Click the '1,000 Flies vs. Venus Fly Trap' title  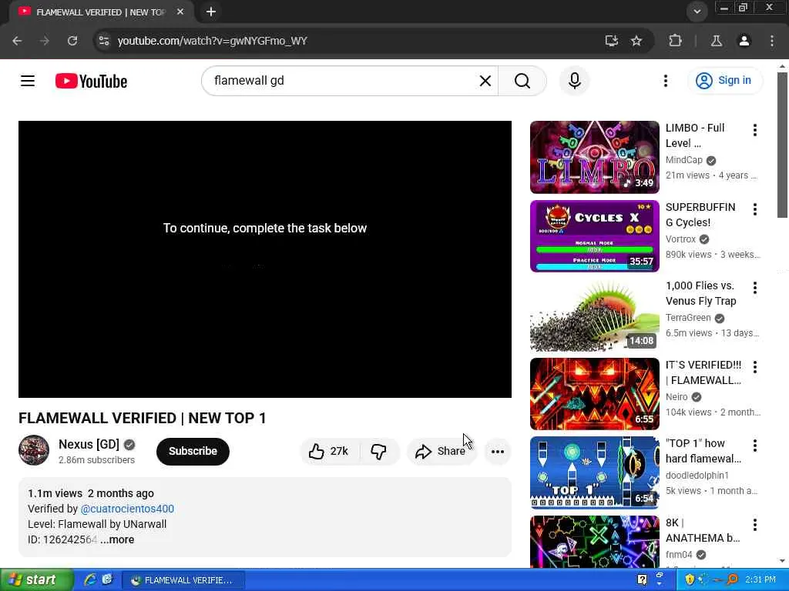pos(701,293)
